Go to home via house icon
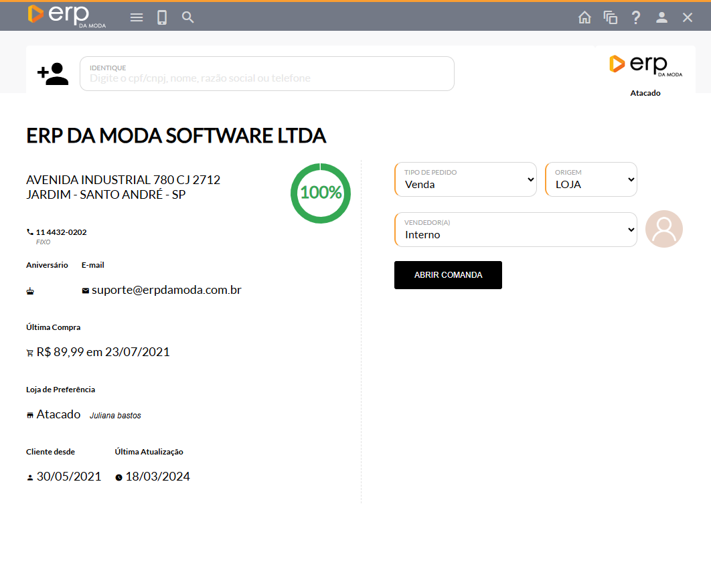The width and height of the screenshot is (711, 581). pyautogui.click(x=584, y=17)
